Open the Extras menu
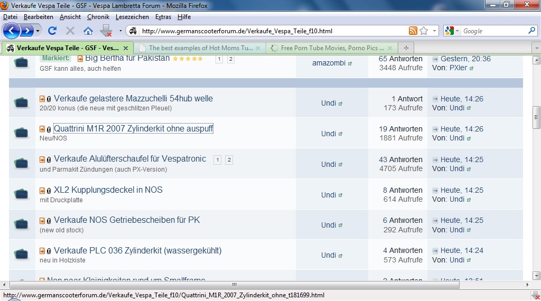 [x=163, y=17]
